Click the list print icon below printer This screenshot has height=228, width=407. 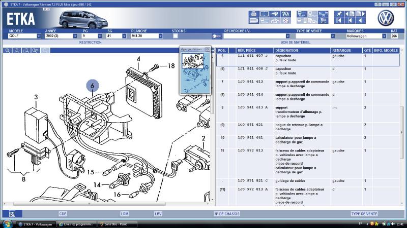pyautogui.click(x=253, y=20)
